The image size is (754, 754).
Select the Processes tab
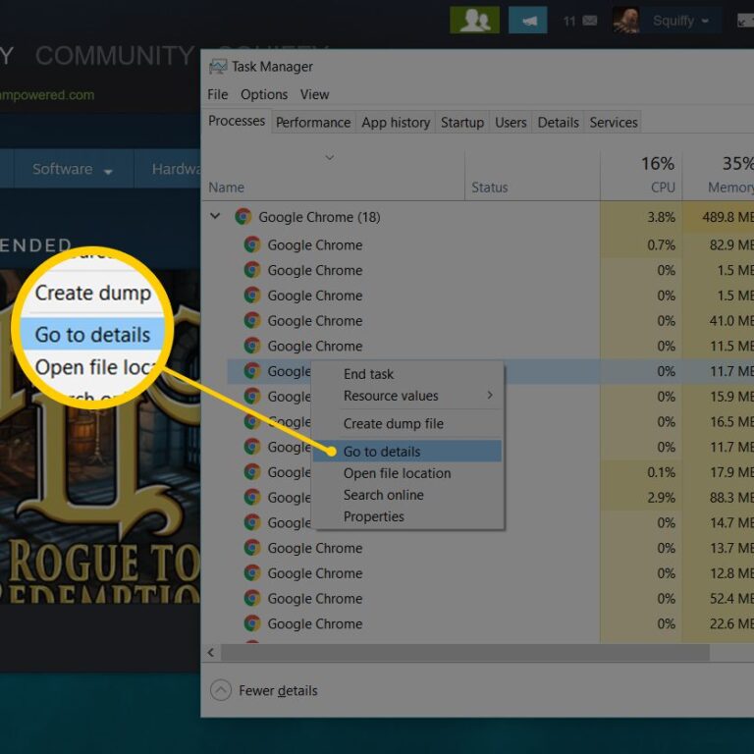(x=236, y=121)
